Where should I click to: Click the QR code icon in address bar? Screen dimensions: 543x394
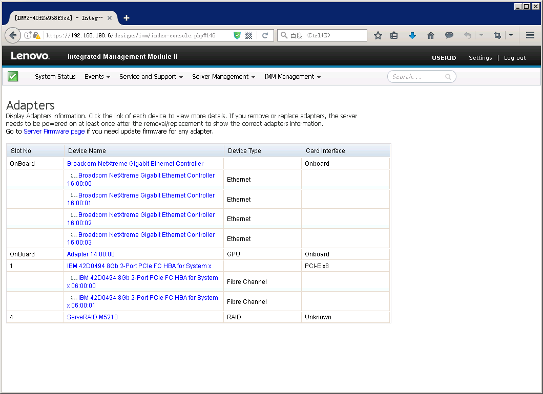click(248, 35)
